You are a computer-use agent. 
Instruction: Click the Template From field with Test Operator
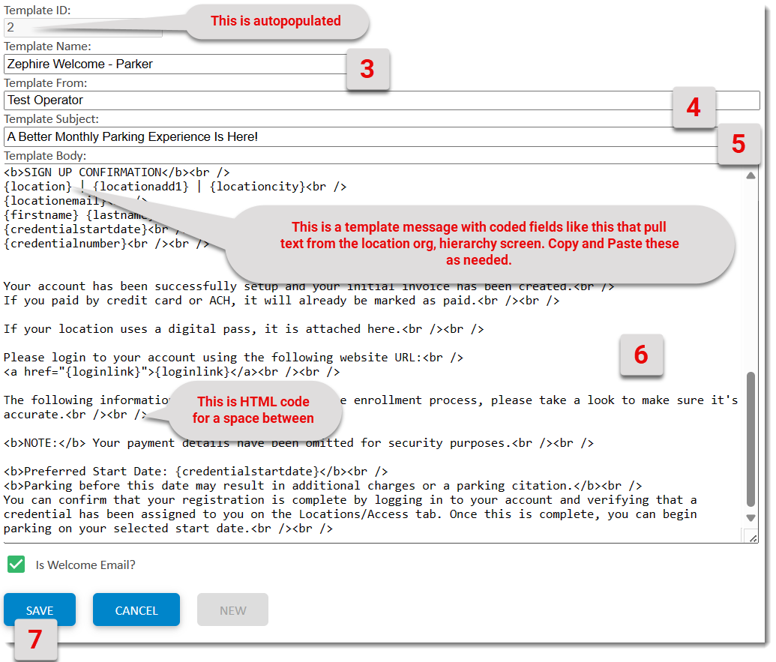point(382,100)
